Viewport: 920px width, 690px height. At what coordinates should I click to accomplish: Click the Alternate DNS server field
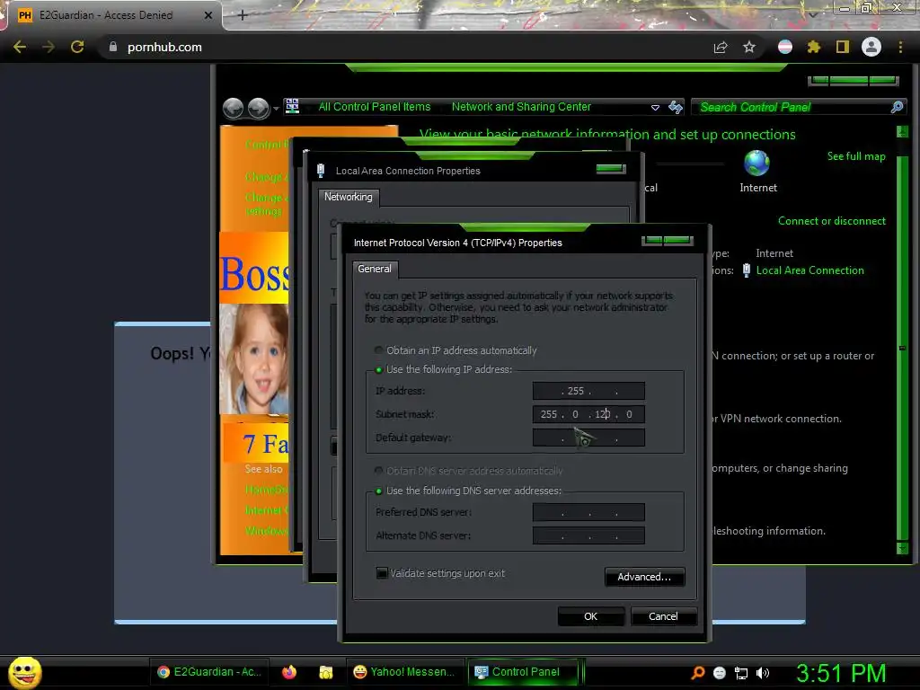(588, 535)
